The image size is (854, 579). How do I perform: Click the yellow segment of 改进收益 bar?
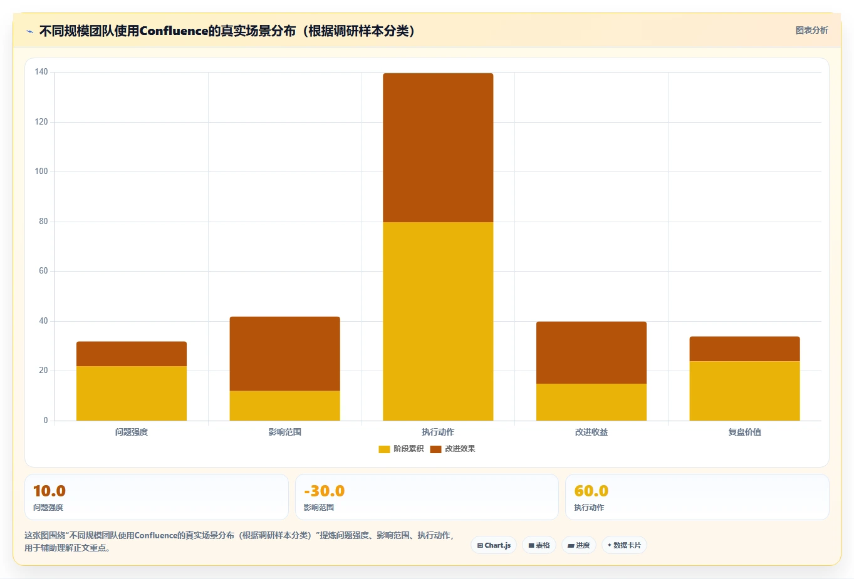[591, 402]
